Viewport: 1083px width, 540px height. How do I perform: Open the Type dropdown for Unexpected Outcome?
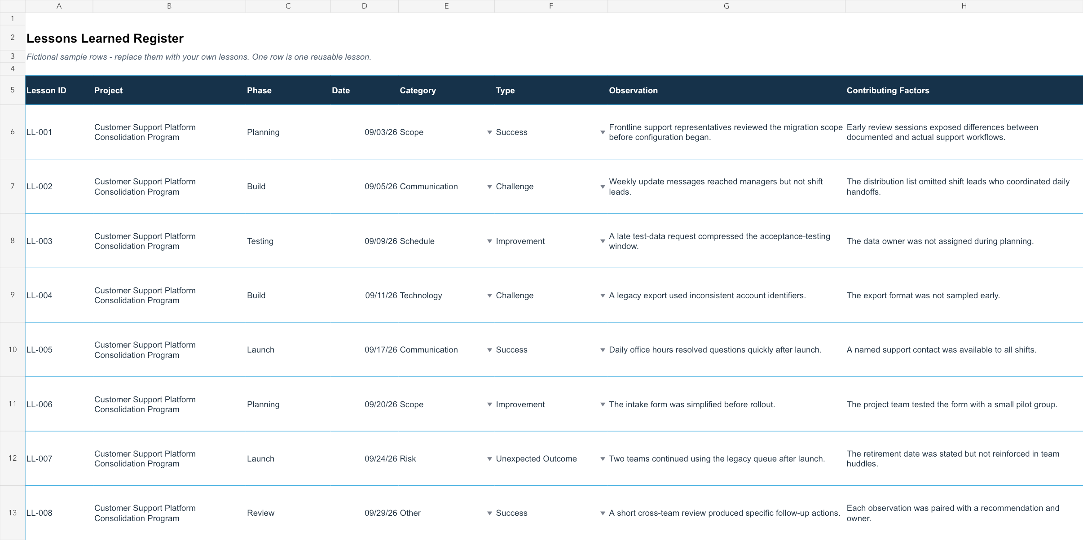coord(603,459)
